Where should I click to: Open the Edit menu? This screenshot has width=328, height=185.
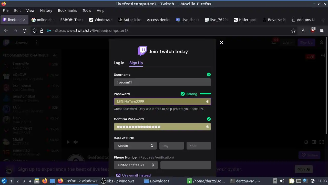[17, 11]
